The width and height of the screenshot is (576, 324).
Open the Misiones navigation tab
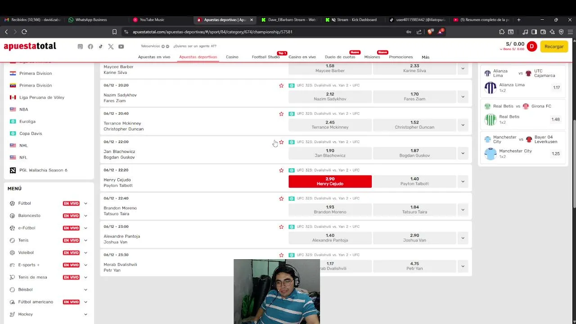pos(372,57)
